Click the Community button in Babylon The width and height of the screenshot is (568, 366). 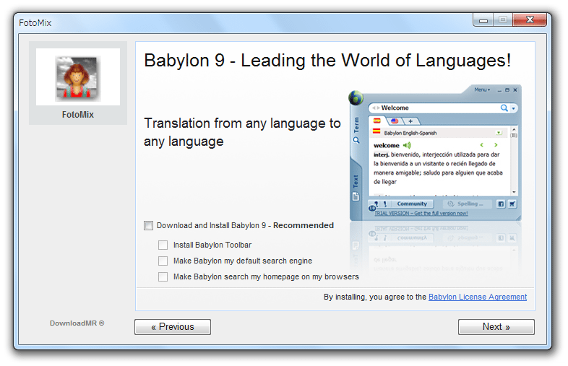pyautogui.click(x=412, y=204)
